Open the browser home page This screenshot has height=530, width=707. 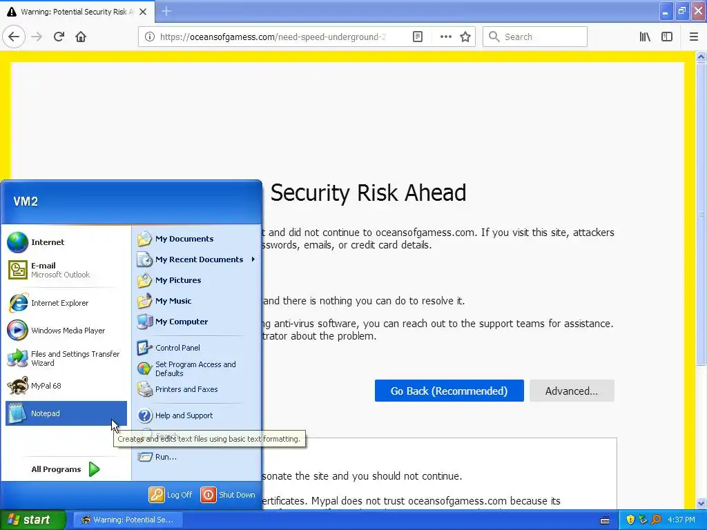[81, 37]
